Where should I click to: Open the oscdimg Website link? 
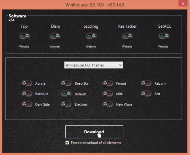pos(91,46)
